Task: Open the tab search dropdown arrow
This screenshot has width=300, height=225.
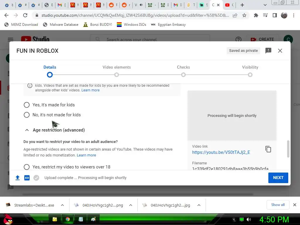Action: (265, 5)
